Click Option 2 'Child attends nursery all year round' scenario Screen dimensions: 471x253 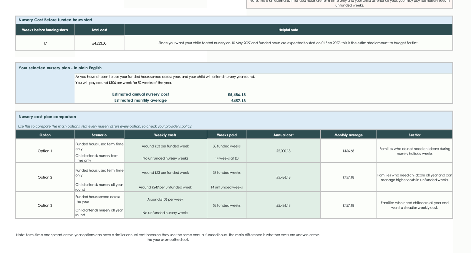coord(99,187)
